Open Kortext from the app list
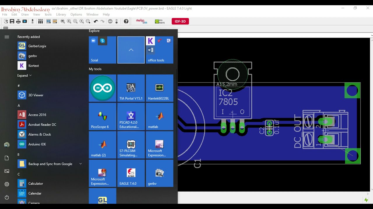This screenshot has height=209, width=373. [x=50, y=66]
